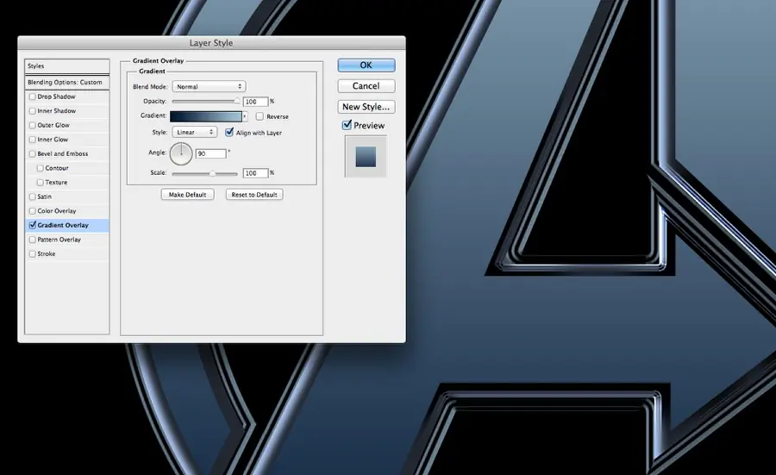776x475 pixels.
Task: Click the New Style... button
Action: coord(366,107)
